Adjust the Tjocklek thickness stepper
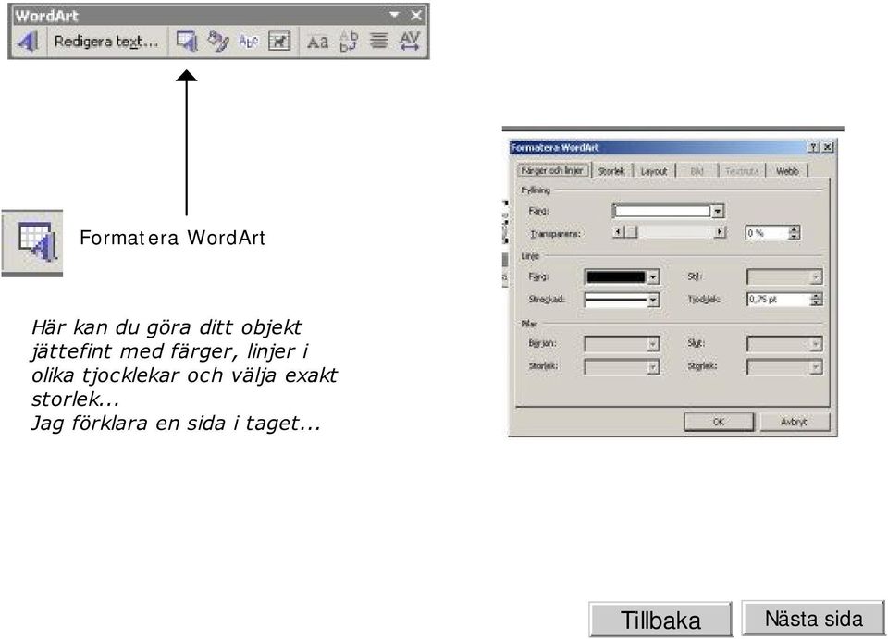Viewport: 888px width, 639px height. 816,300
